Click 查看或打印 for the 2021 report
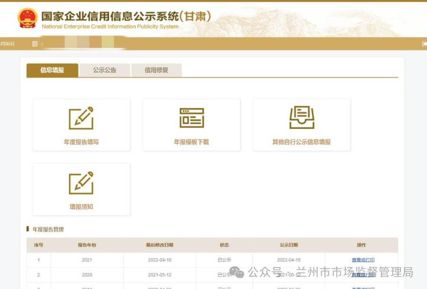 (363, 260)
